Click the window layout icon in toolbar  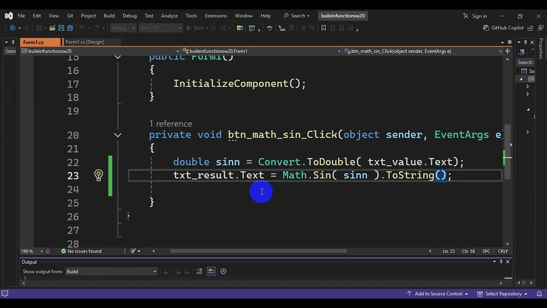click(x=252, y=28)
